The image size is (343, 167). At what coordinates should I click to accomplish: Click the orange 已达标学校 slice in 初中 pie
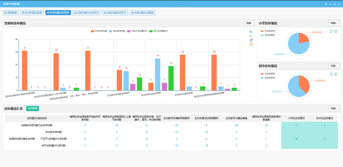tap(303, 81)
